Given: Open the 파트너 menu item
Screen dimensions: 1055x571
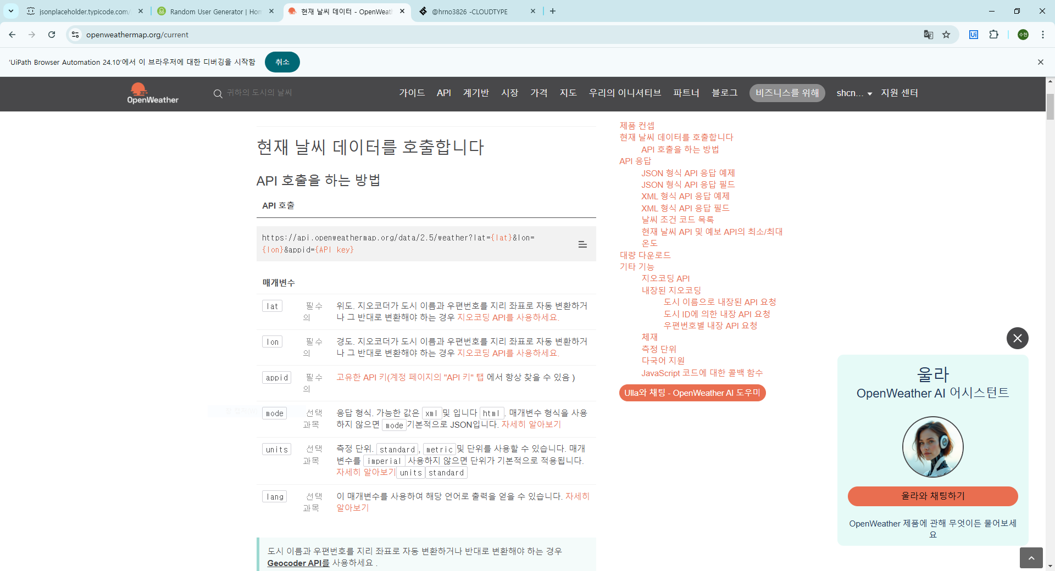Looking at the screenshot, I should 686,93.
